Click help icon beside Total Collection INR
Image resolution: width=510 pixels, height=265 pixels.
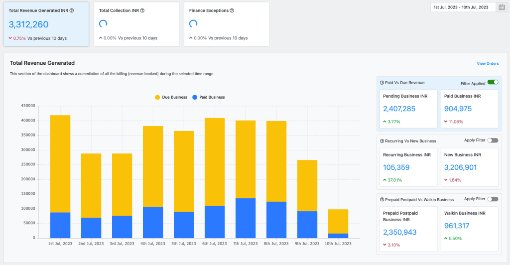[x=142, y=10]
